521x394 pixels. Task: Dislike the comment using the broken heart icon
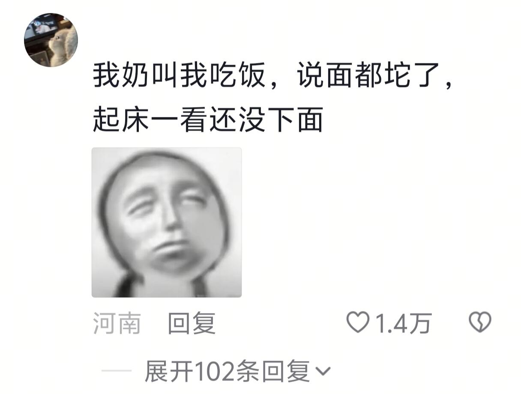(x=480, y=322)
